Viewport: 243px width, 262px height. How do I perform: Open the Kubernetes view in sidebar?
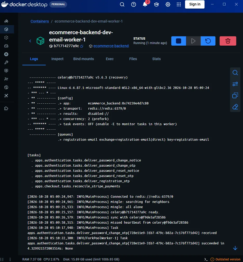point(6,54)
